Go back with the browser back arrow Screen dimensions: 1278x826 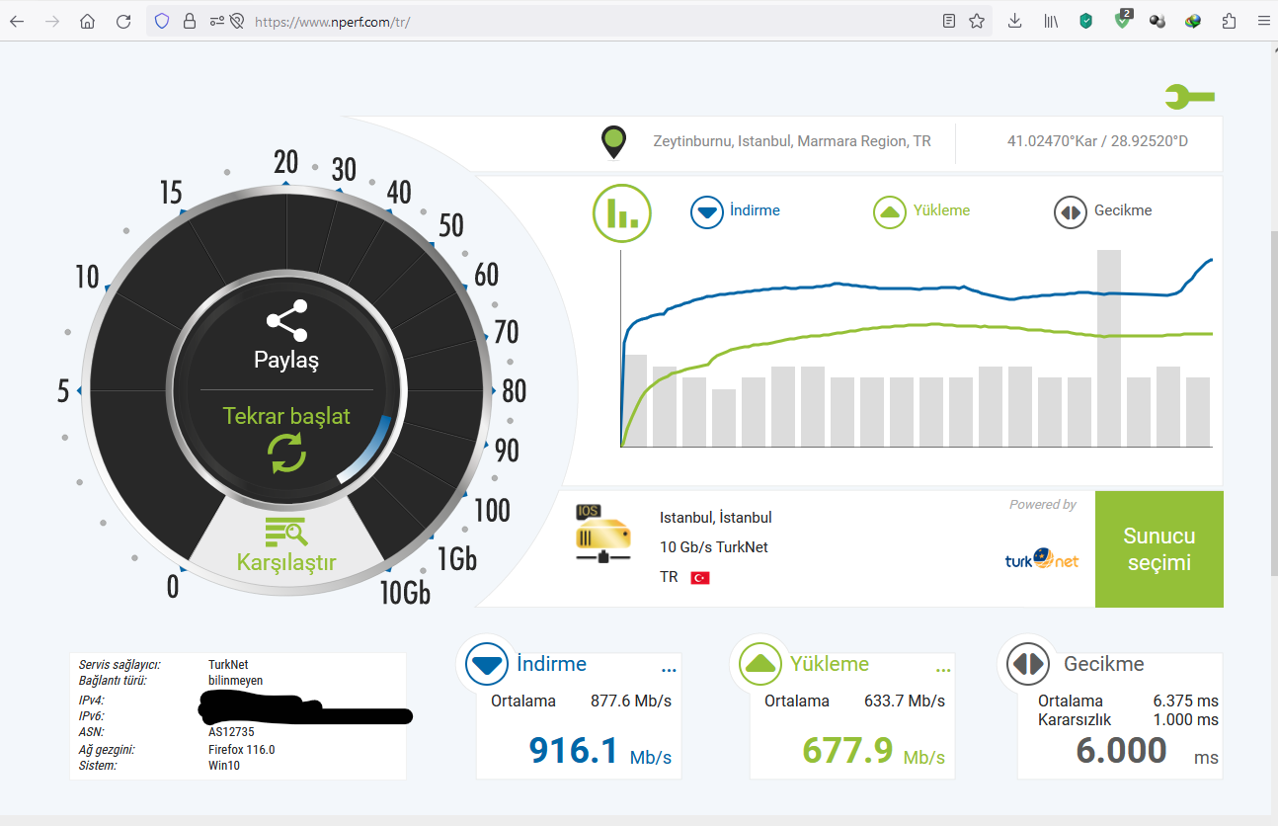point(17,21)
